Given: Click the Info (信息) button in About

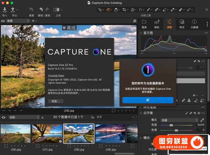Looking at the screenshot, I should pyautogui.click(x=55, y=101).
